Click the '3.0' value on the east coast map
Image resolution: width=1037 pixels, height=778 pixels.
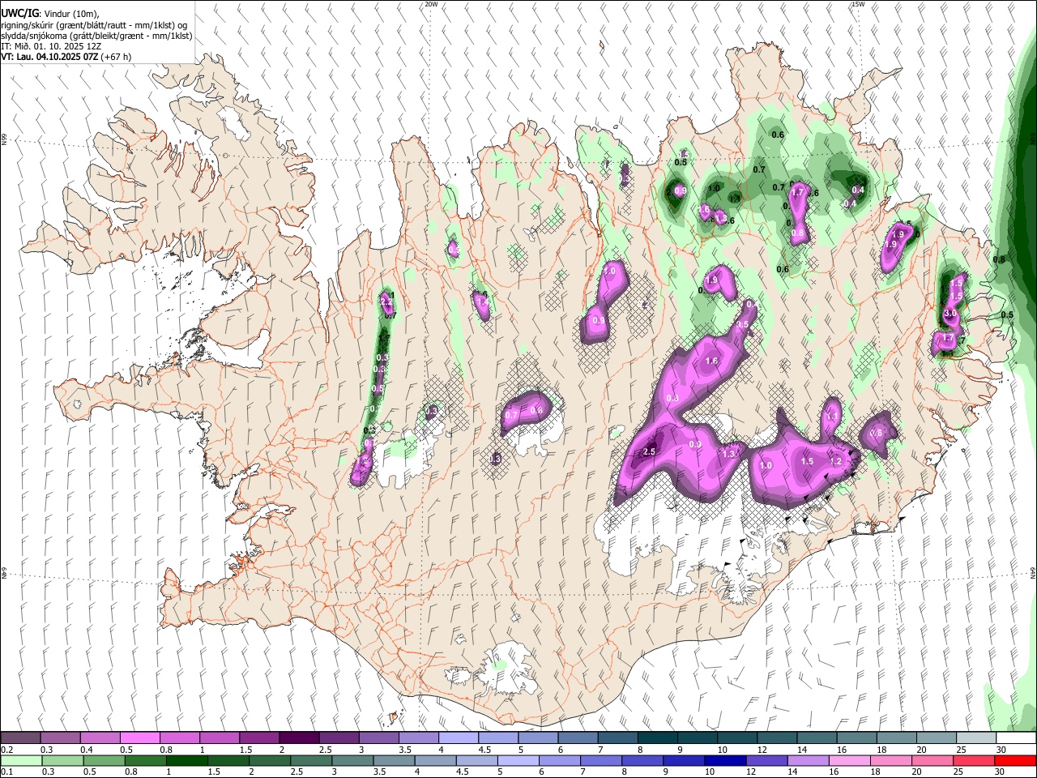click(951, 313)
